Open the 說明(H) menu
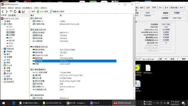This screenshot has width=188, height=106. 44,8
